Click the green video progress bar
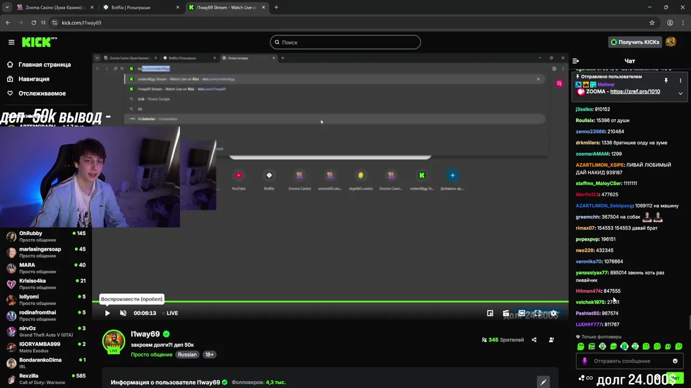Screen dimensions: 691x388 (330, 302)
